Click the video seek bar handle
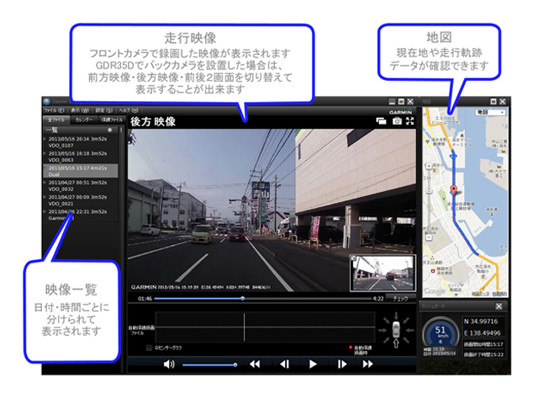Screen dimensions: 538x404 pos(243,299)
